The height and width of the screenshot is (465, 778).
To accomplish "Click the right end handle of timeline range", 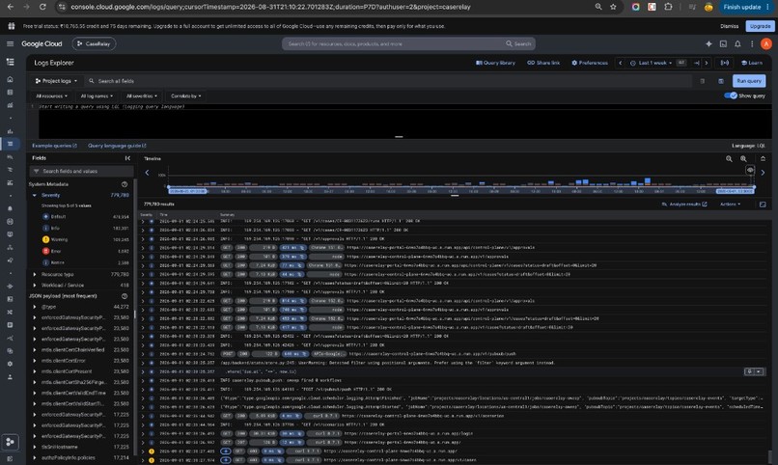I will (754, 188).
